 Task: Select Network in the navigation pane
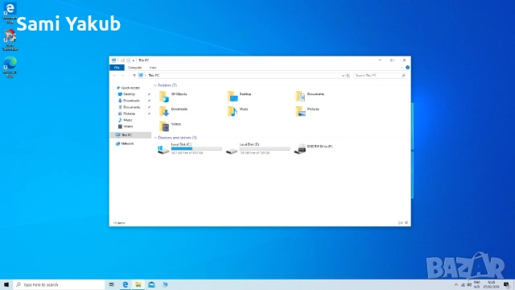(x=125, y=143)
